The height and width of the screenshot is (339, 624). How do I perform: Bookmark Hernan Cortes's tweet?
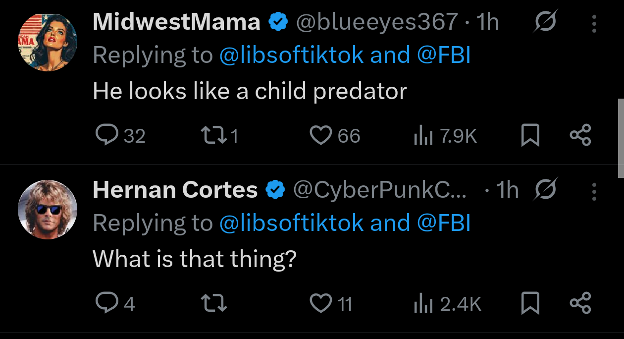[x=530, y=303]
